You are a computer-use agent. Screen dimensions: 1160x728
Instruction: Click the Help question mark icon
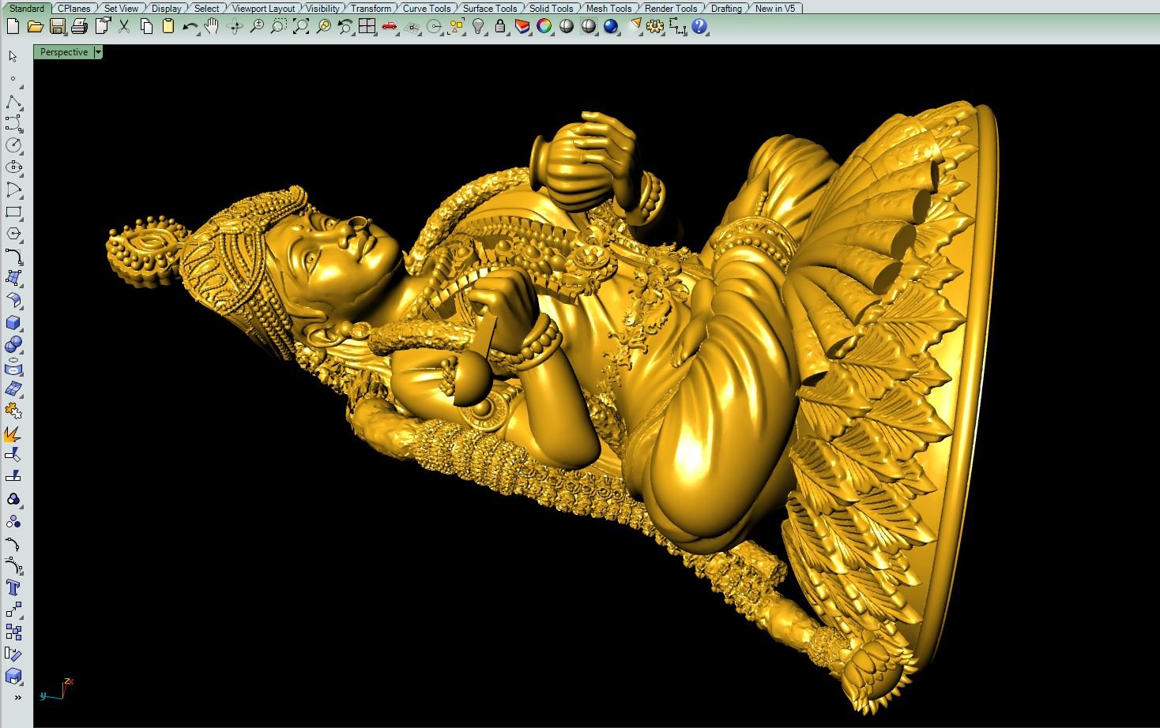coord(699,26)
